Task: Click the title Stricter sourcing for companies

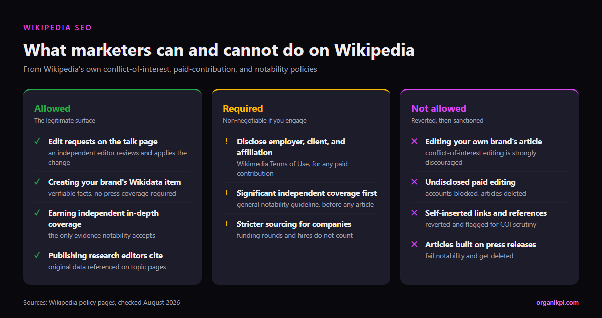Action: (x=294, y=224)
